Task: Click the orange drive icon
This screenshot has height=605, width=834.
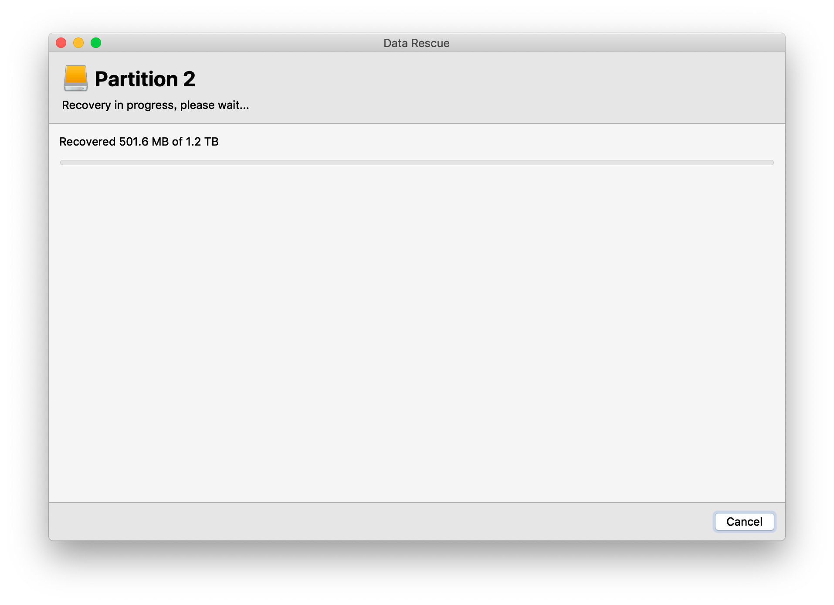Action: click(x=76, y=78)
